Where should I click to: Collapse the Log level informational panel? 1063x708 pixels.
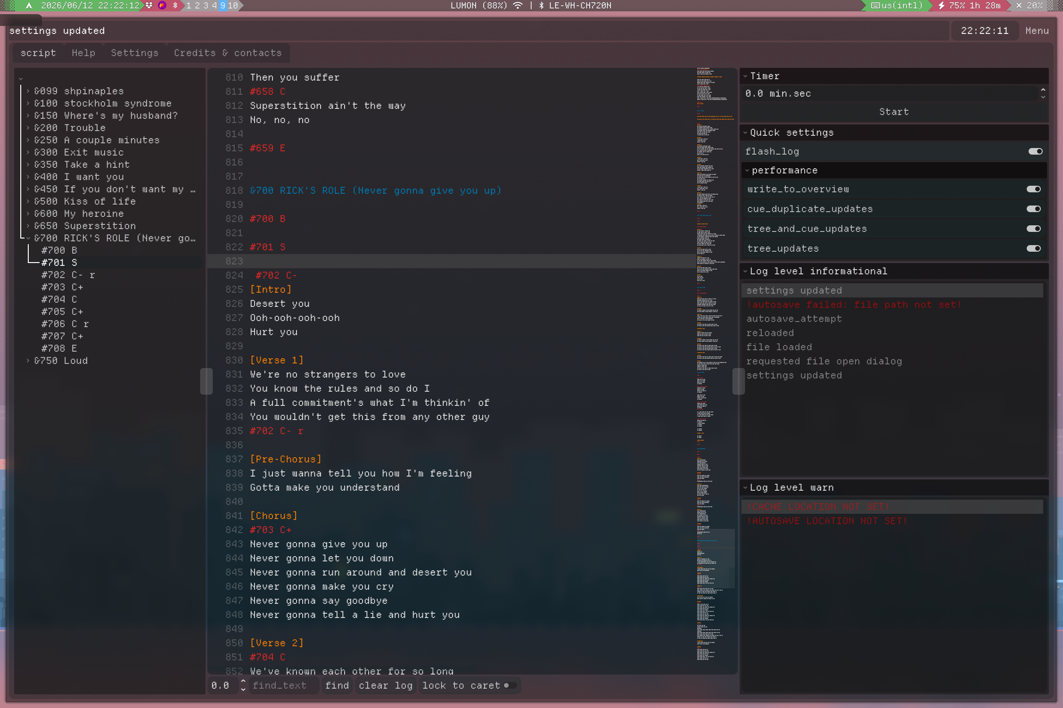(x=745, y=271)
